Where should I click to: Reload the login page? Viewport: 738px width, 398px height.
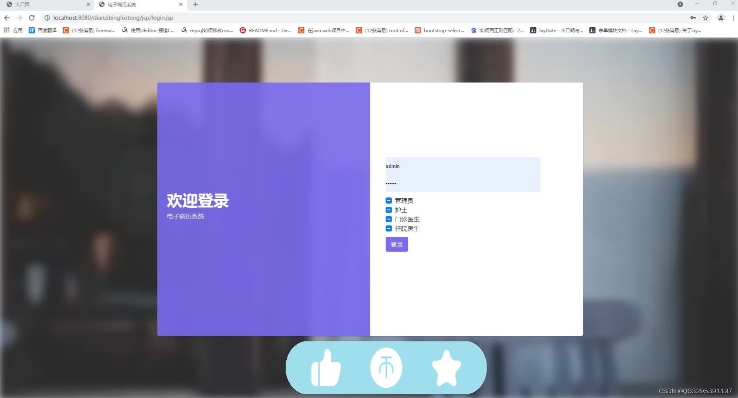(x=32, y=18)
